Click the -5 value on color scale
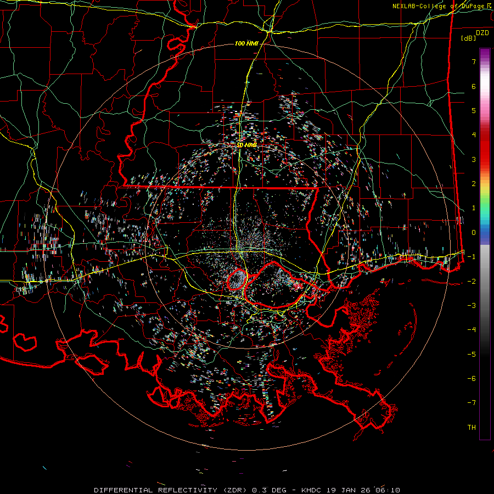The image size is (494, 494). tap(471, 355)
